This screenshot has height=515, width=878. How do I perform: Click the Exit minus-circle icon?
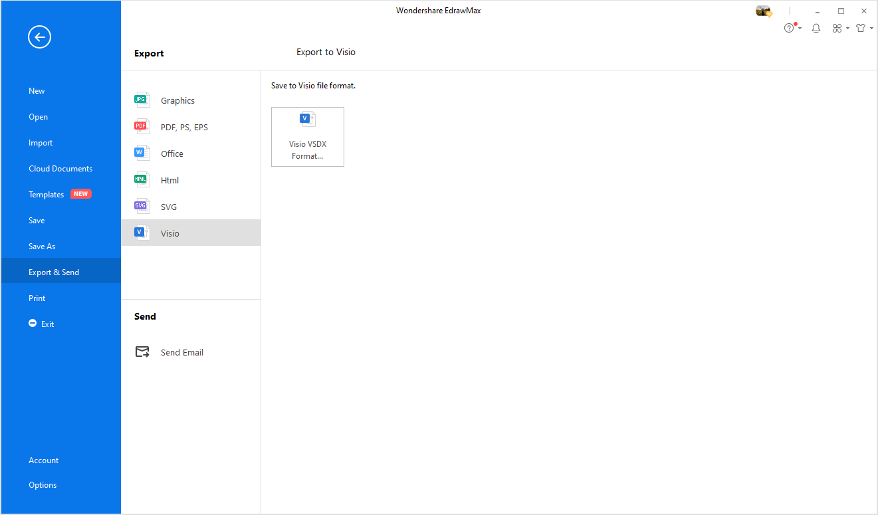coord(33,324)
